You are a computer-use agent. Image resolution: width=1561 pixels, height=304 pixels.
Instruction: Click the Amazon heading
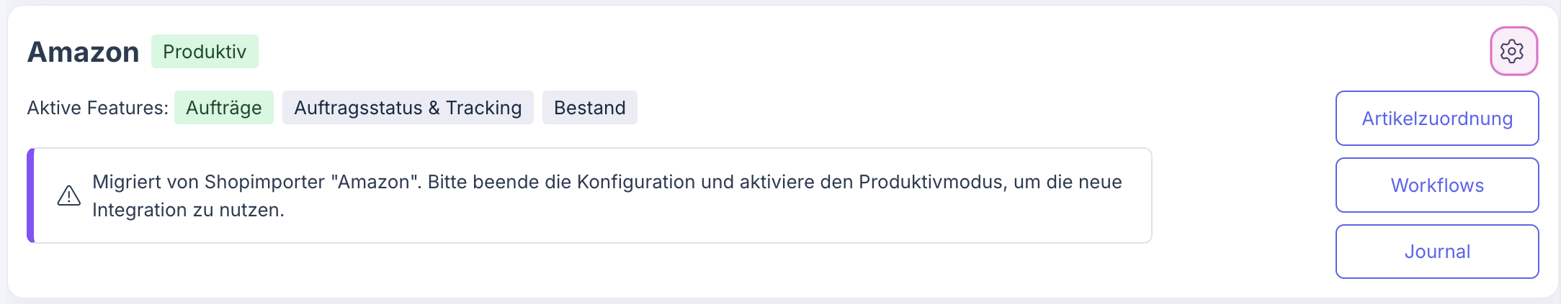(83, 52)
